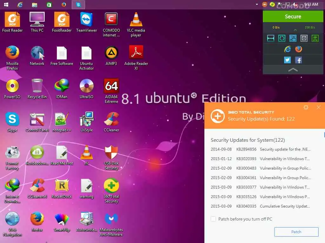Click the Patch button
325x243 pixels.
click(296, 232)
